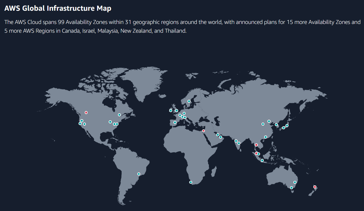Click the Melbourne marker in southern Australia
The height and width of the screenshot is (211, 364).
pyautogui.click(x=291, y=188)
